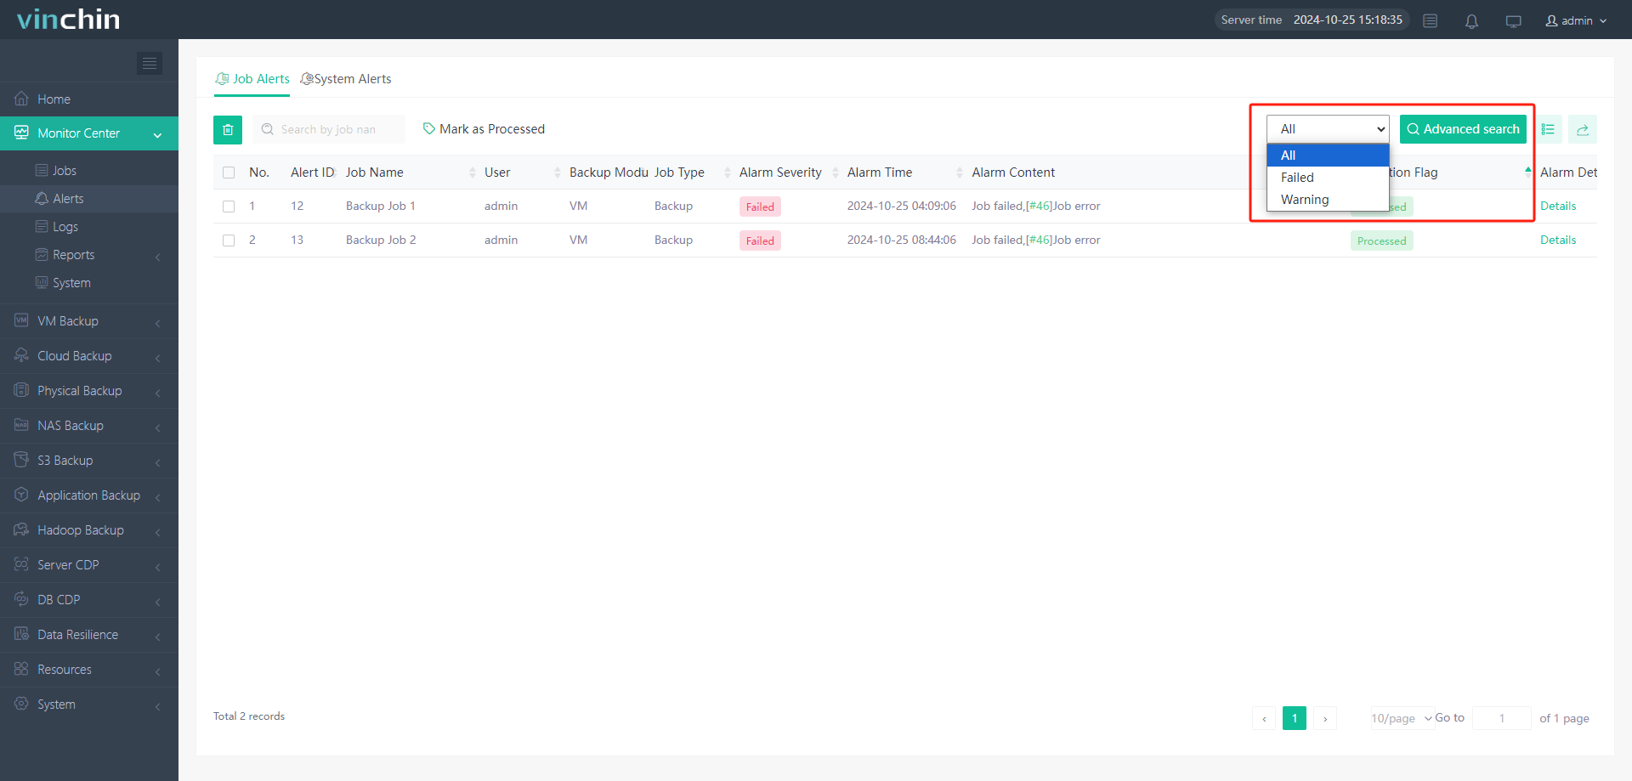Click the export share icon
Image resolution: width=1632 pixels, height=781 pixels.
1582,130
